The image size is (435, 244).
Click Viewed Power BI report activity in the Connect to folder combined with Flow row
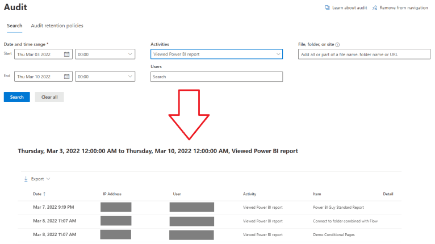click(263, 221)
